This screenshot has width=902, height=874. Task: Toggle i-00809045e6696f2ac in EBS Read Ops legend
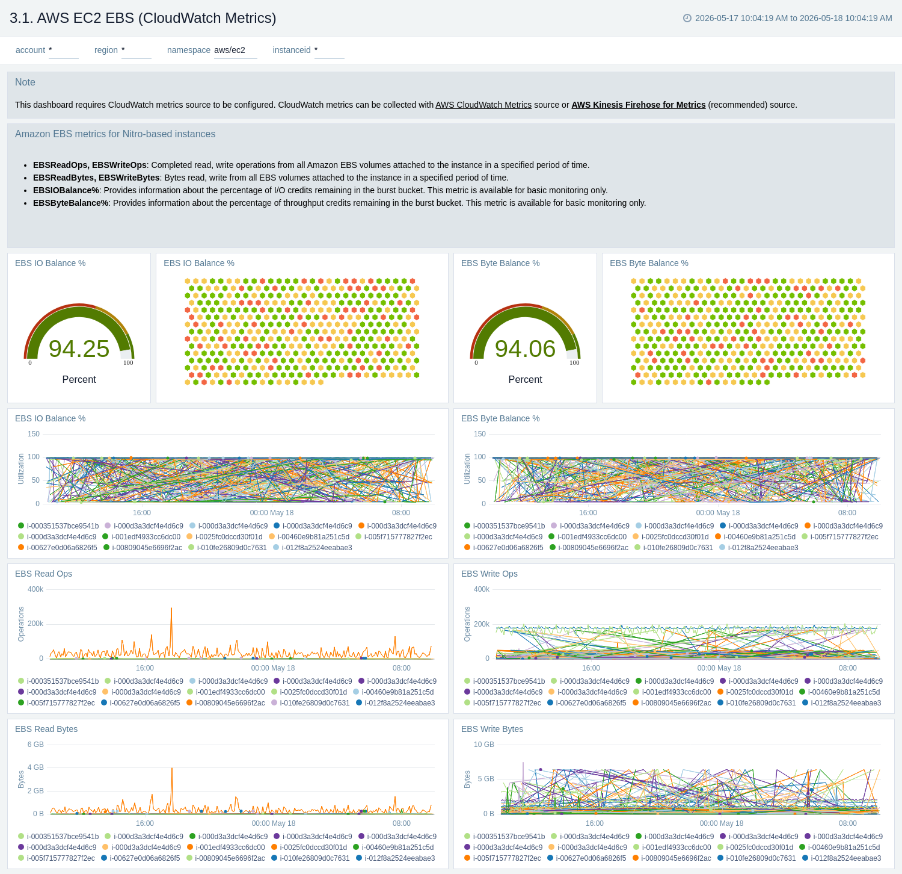coord(226,703)
